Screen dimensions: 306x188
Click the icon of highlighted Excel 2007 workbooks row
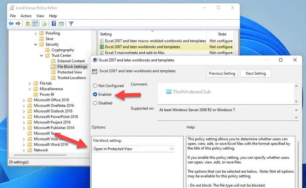pyautogui.click(x=102, y=47)
